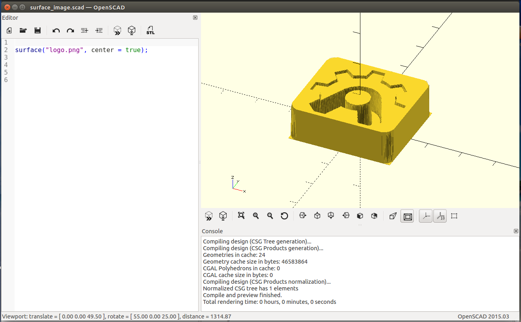Zoom in on the 3D view

(256, 215)
